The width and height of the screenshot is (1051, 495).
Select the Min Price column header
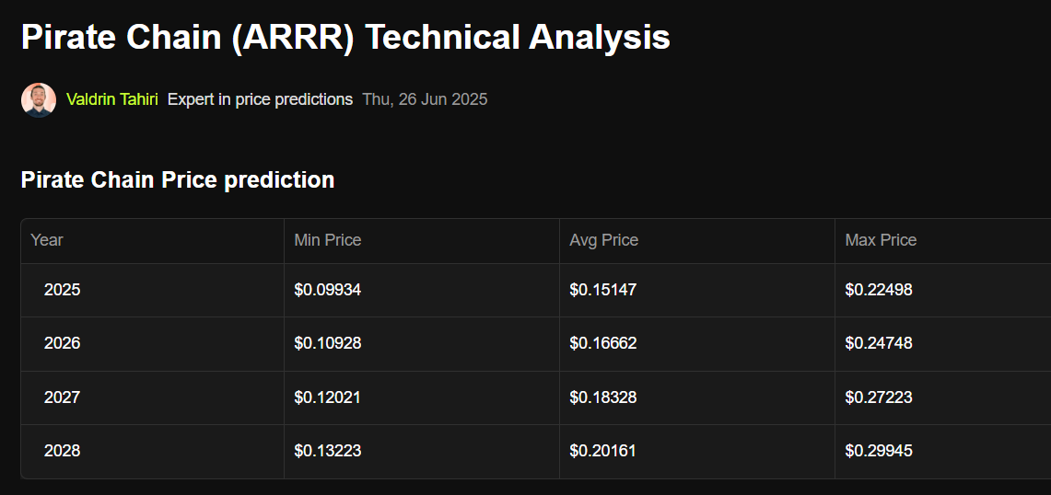[x=327, y=240]
